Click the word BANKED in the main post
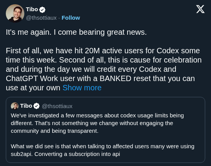Image resolution: width=211 pixels, height=166 pixels. click(115, 78)
